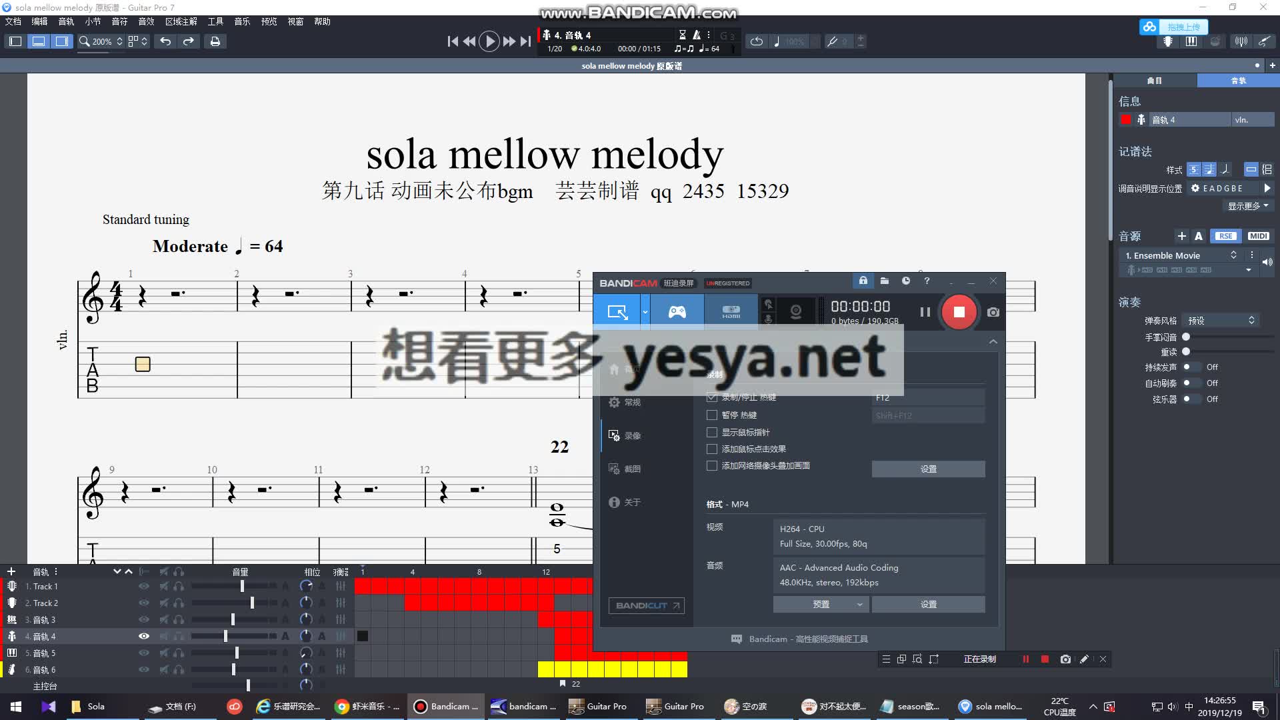Toggle visibility eye for 音轨 4
This screenshot has height=720, width=1280.
(143, 636)
